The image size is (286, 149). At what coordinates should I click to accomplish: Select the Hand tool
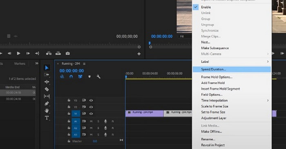click(47, 111)
